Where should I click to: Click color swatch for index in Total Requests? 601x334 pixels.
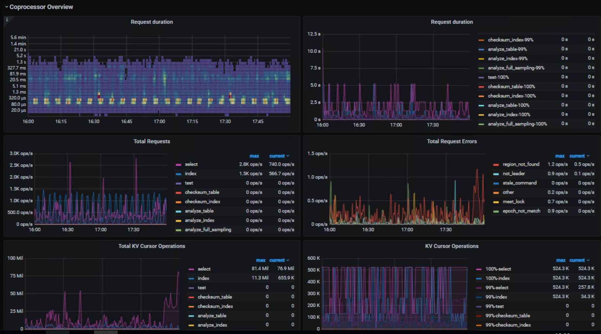pos(179,174)
